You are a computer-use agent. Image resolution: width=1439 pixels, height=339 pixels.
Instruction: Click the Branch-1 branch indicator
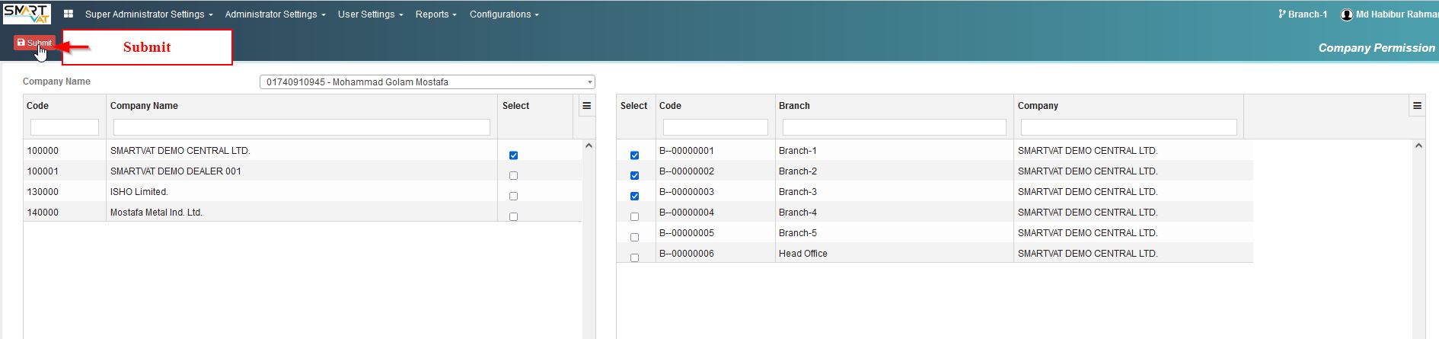(x=1303, y=14)
